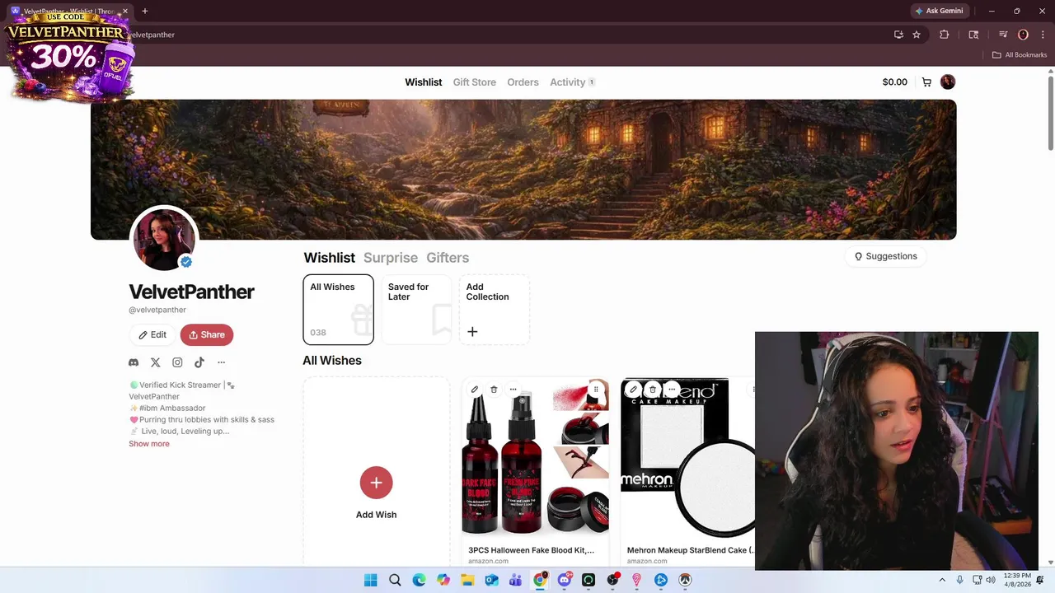Close the VelvetPanther browser tab
This screenshot has width=1055, height=593.
(x=125, y=11)
